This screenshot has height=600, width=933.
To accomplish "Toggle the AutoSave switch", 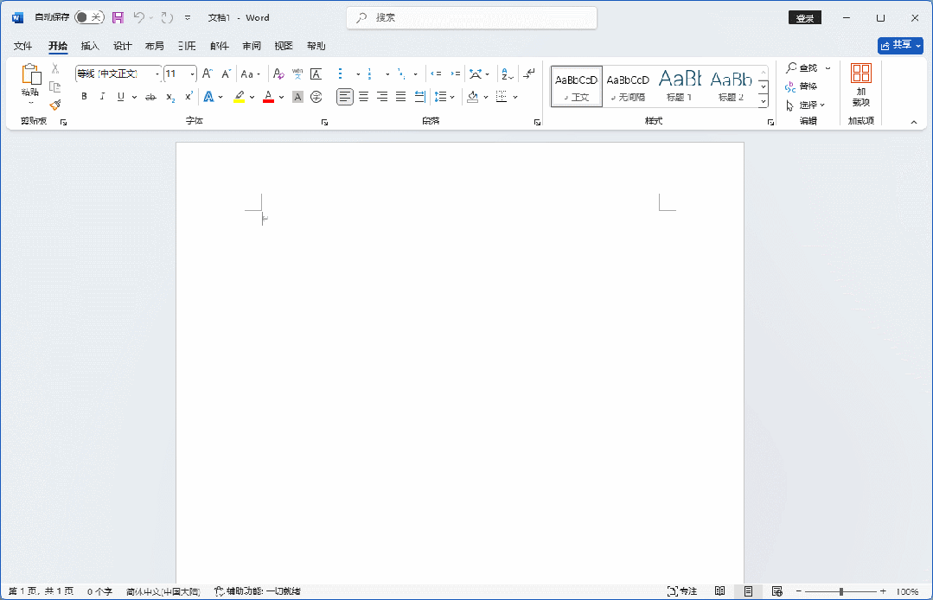I will click(90, 17).
